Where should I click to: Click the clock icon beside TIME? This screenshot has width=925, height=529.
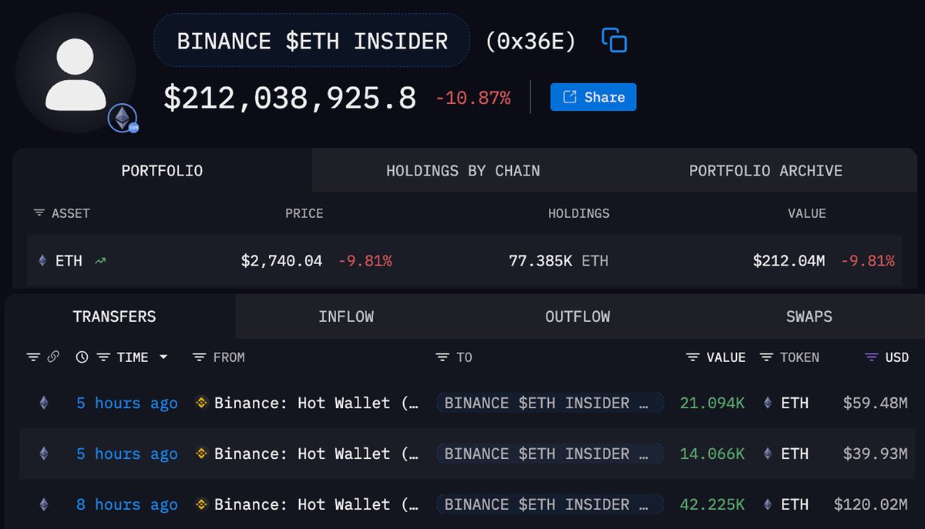tap(82, 357)
